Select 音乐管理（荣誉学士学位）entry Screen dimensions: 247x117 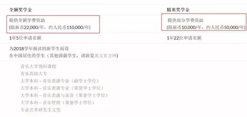[x=57, y=103]
